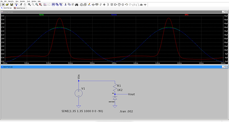
Task: Click the .tran .002 directive text
Action: coord(126,111)
